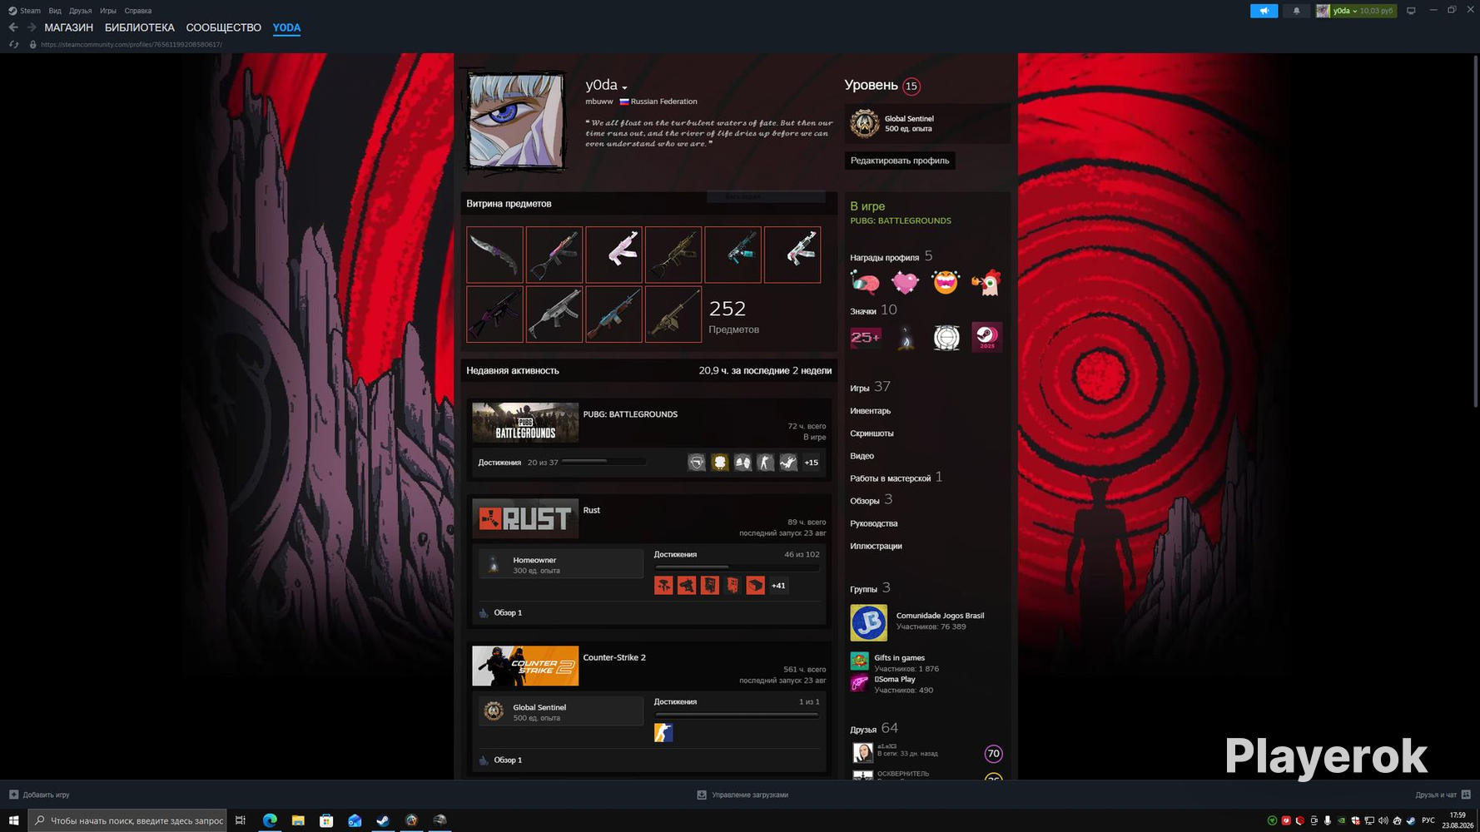
Task: Open Soma Play group avatar
Action: 859,683
